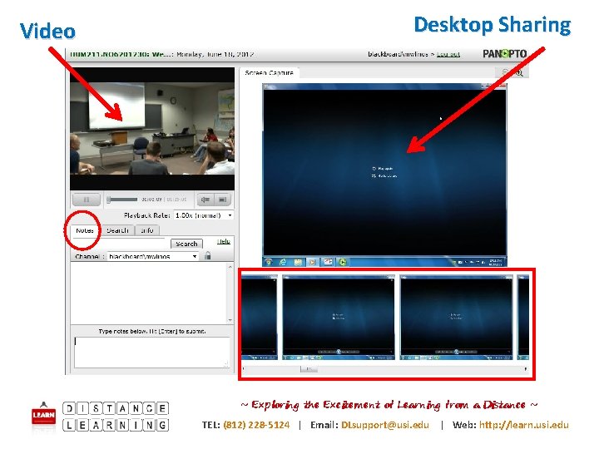This screenshot has width=599, height=449.
Task: Open Internet Explorer in captured taskbar
Action: point(283,262)
